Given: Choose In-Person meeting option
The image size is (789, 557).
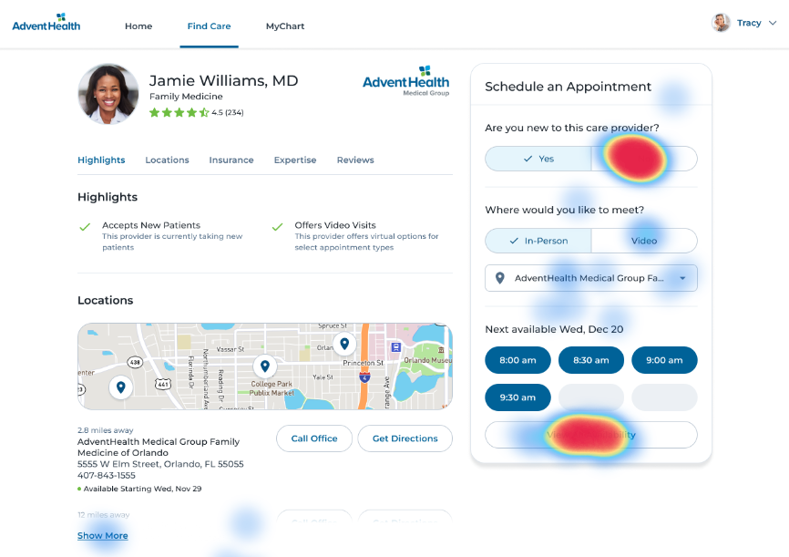Looking at the screenshot, I should pos(538,242).
